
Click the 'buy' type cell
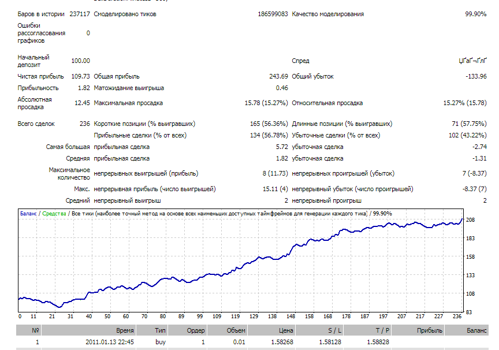pos(161,342)
